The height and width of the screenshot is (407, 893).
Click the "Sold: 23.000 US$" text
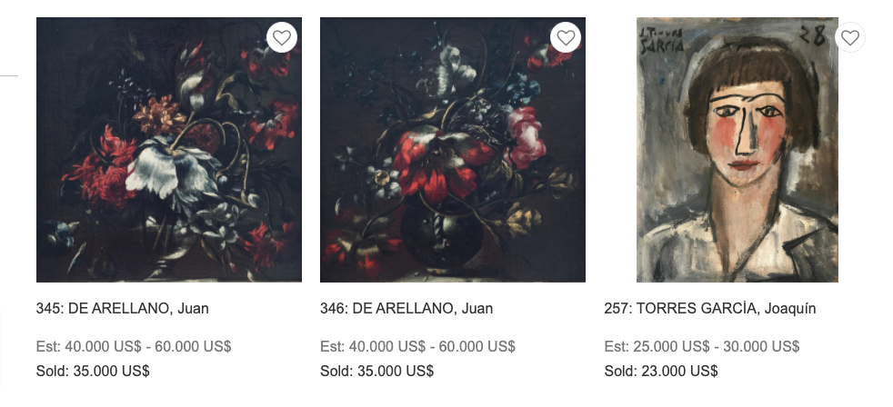tap(660, 371)
